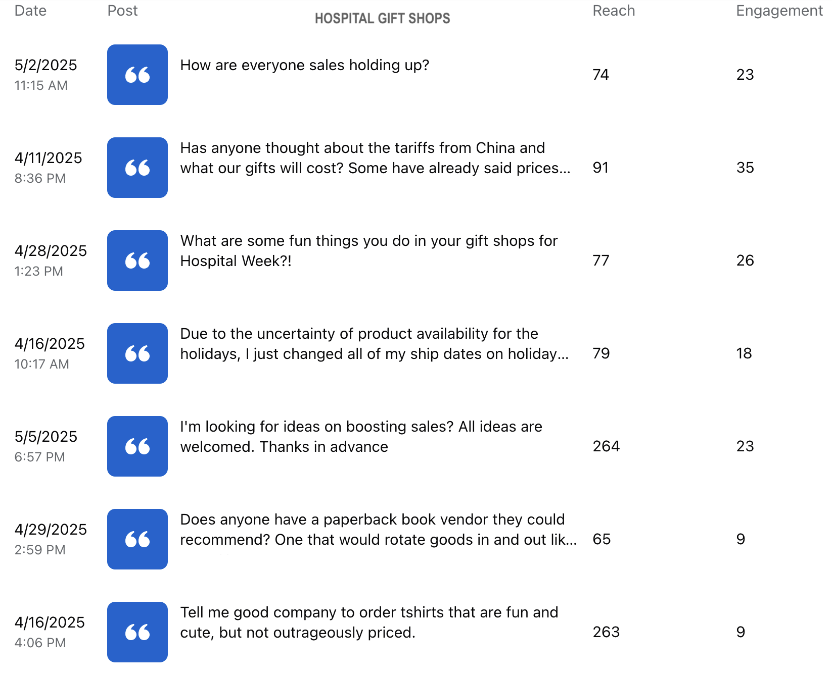
Task: Select the quote icon beside the tshirts company post
Action: pos(137,632)
